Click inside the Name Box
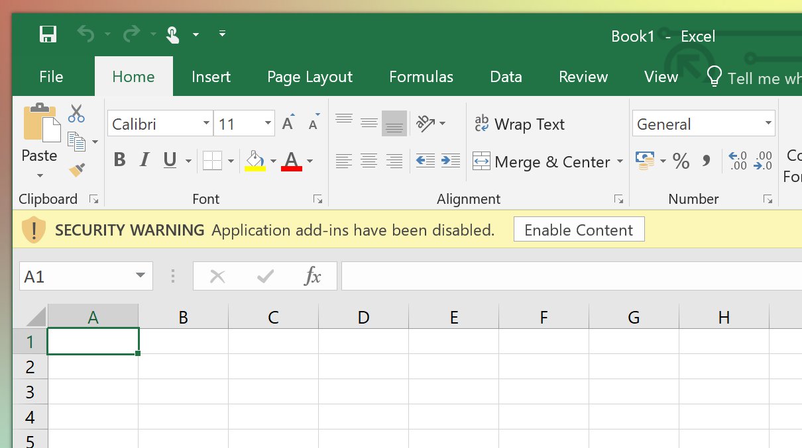 (73, 276)
